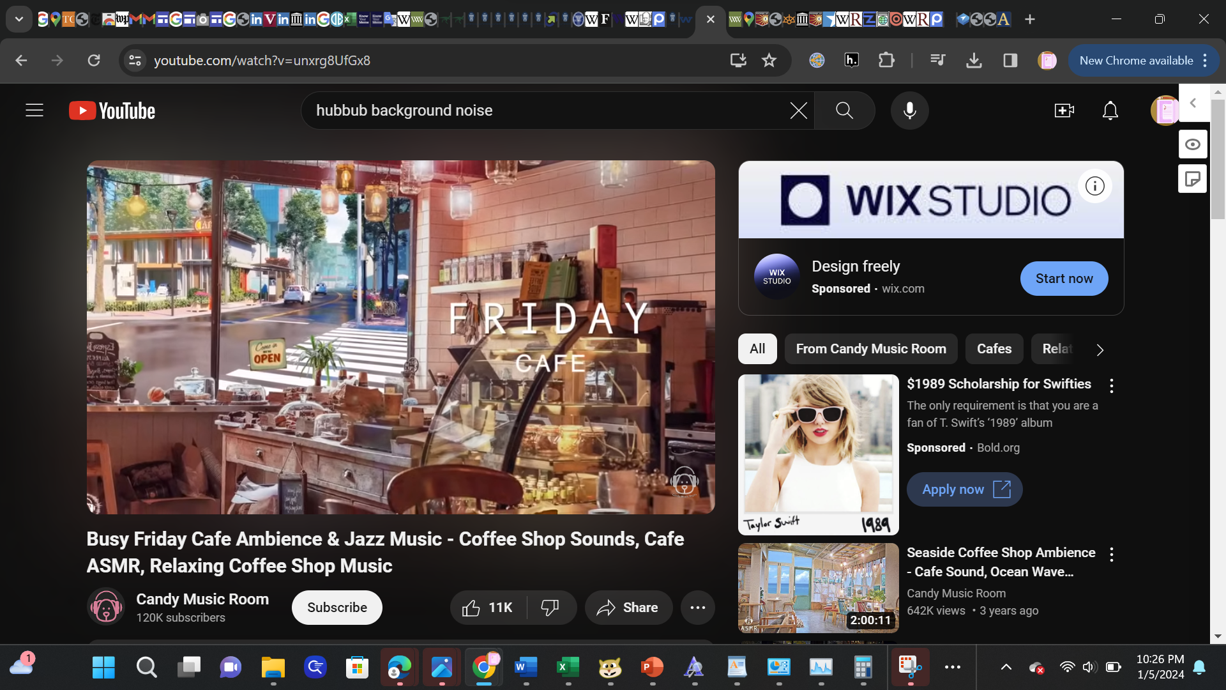Clear the search box text
1226x690 pixels.
(798, 111)
